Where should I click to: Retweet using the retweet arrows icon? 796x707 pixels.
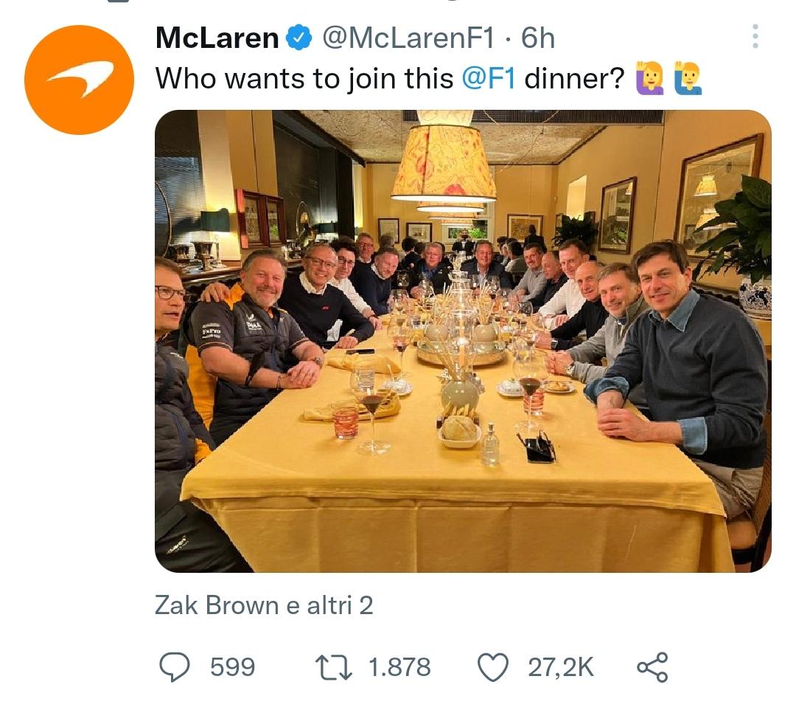click(334, 667)
